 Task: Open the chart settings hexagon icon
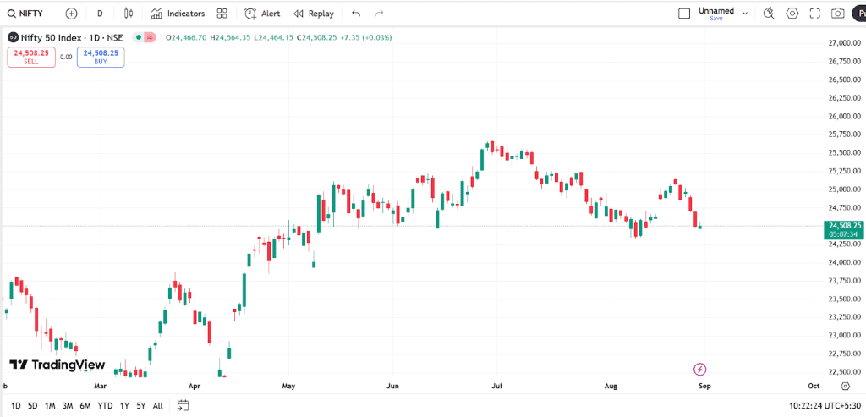(x=792, y=14)
